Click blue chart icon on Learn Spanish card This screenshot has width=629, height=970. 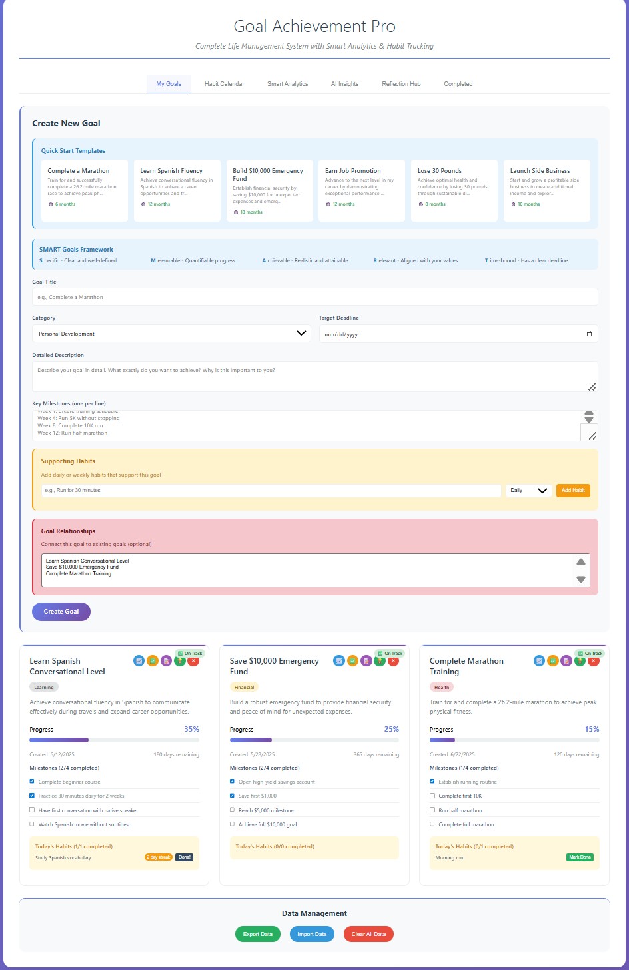(139, 661)
